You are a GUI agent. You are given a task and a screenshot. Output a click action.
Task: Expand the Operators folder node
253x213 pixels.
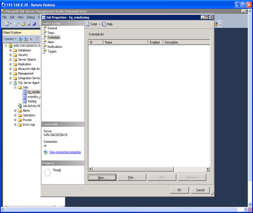[15, 116]
